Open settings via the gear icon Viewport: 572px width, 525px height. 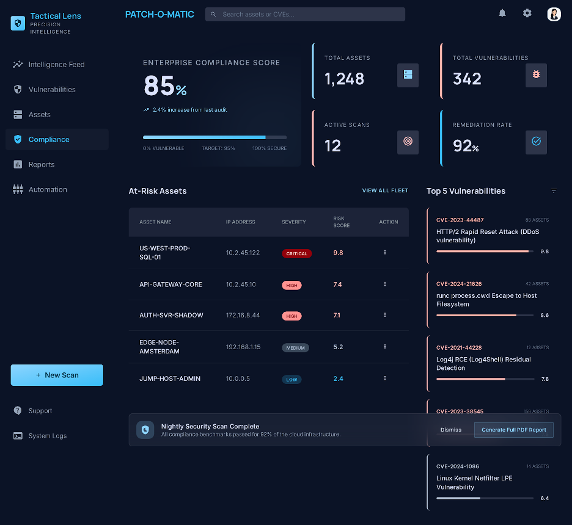point(527,13)
